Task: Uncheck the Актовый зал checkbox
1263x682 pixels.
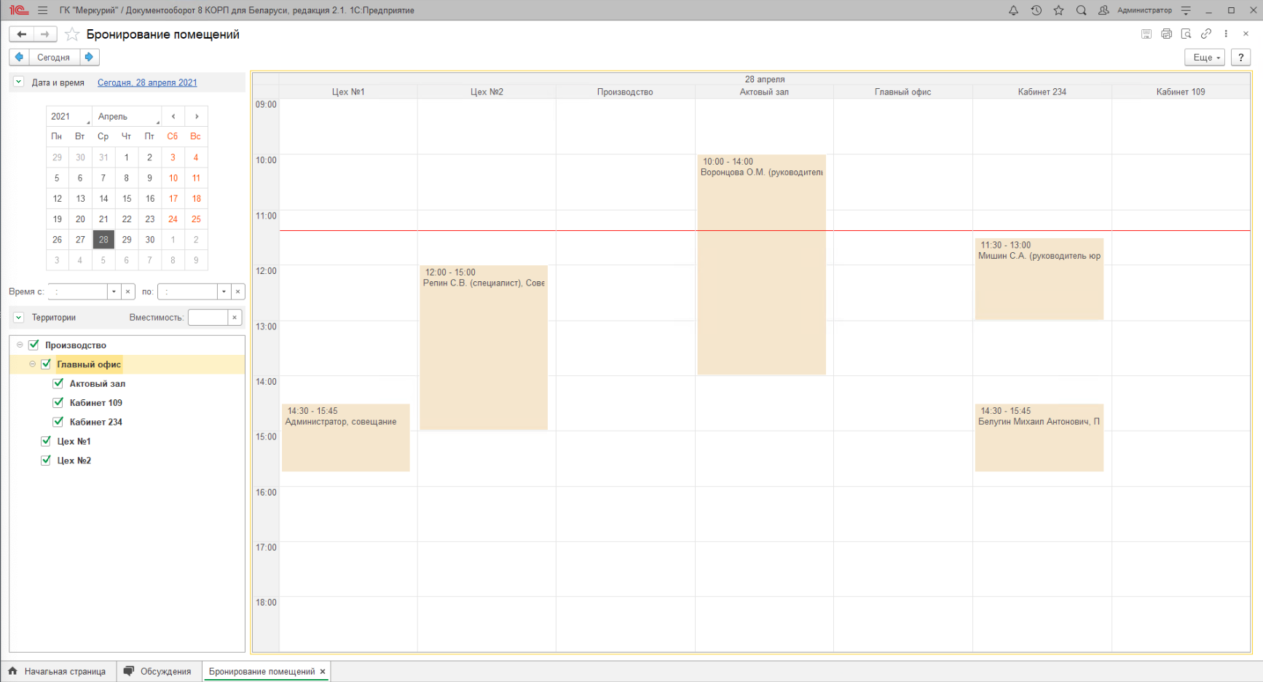Action: (x=58, y=383)
